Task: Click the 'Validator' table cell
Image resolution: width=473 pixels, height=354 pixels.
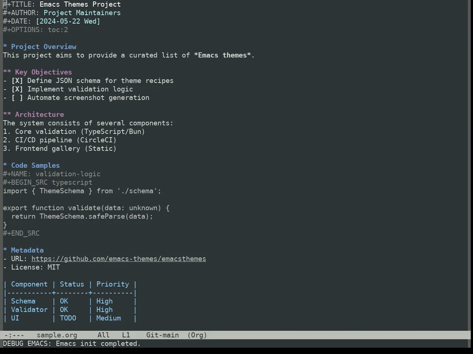Action: coord(29,310)
